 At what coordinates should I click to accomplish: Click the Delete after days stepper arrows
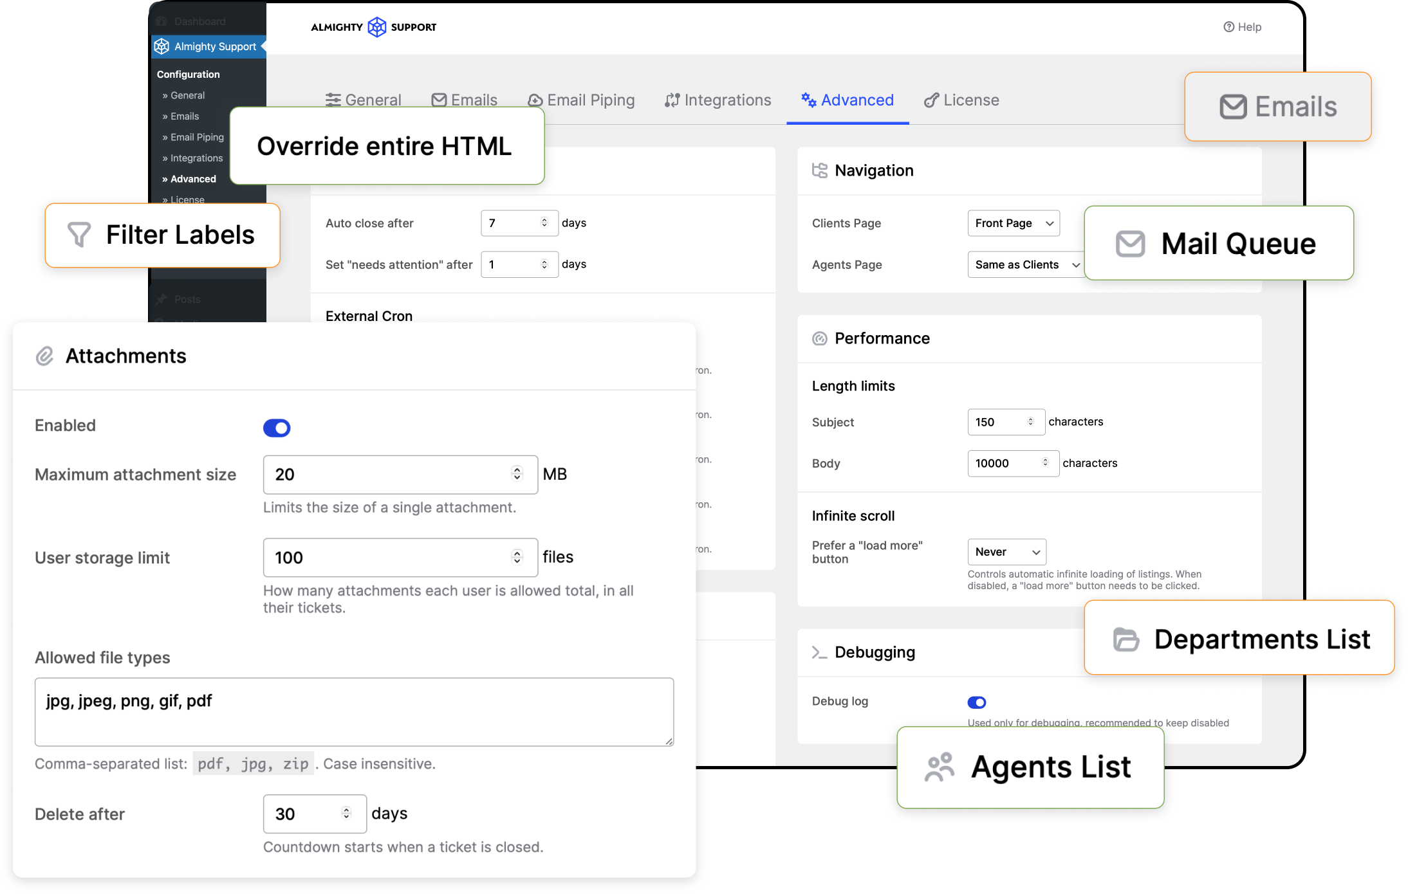coord(346,813)
